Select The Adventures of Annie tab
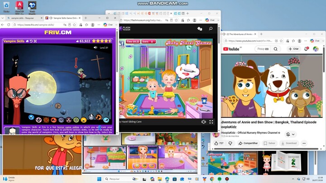The height and width of the screenshot is (183, 326). click(240, 34)
